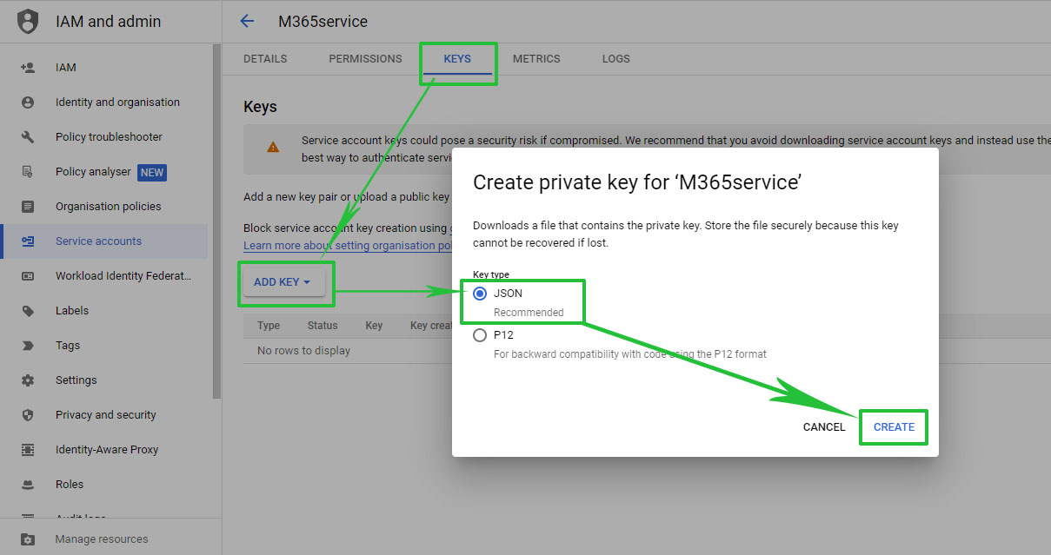Click the IAM add-person icon
The width and height of the screenshot is (1051, 555).
28,68
